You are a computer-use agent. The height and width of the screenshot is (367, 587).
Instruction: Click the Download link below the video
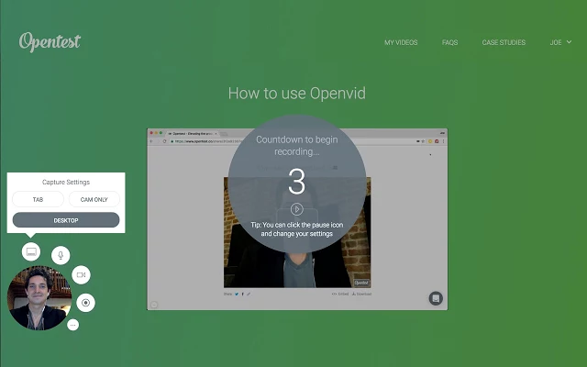(362, 294)
